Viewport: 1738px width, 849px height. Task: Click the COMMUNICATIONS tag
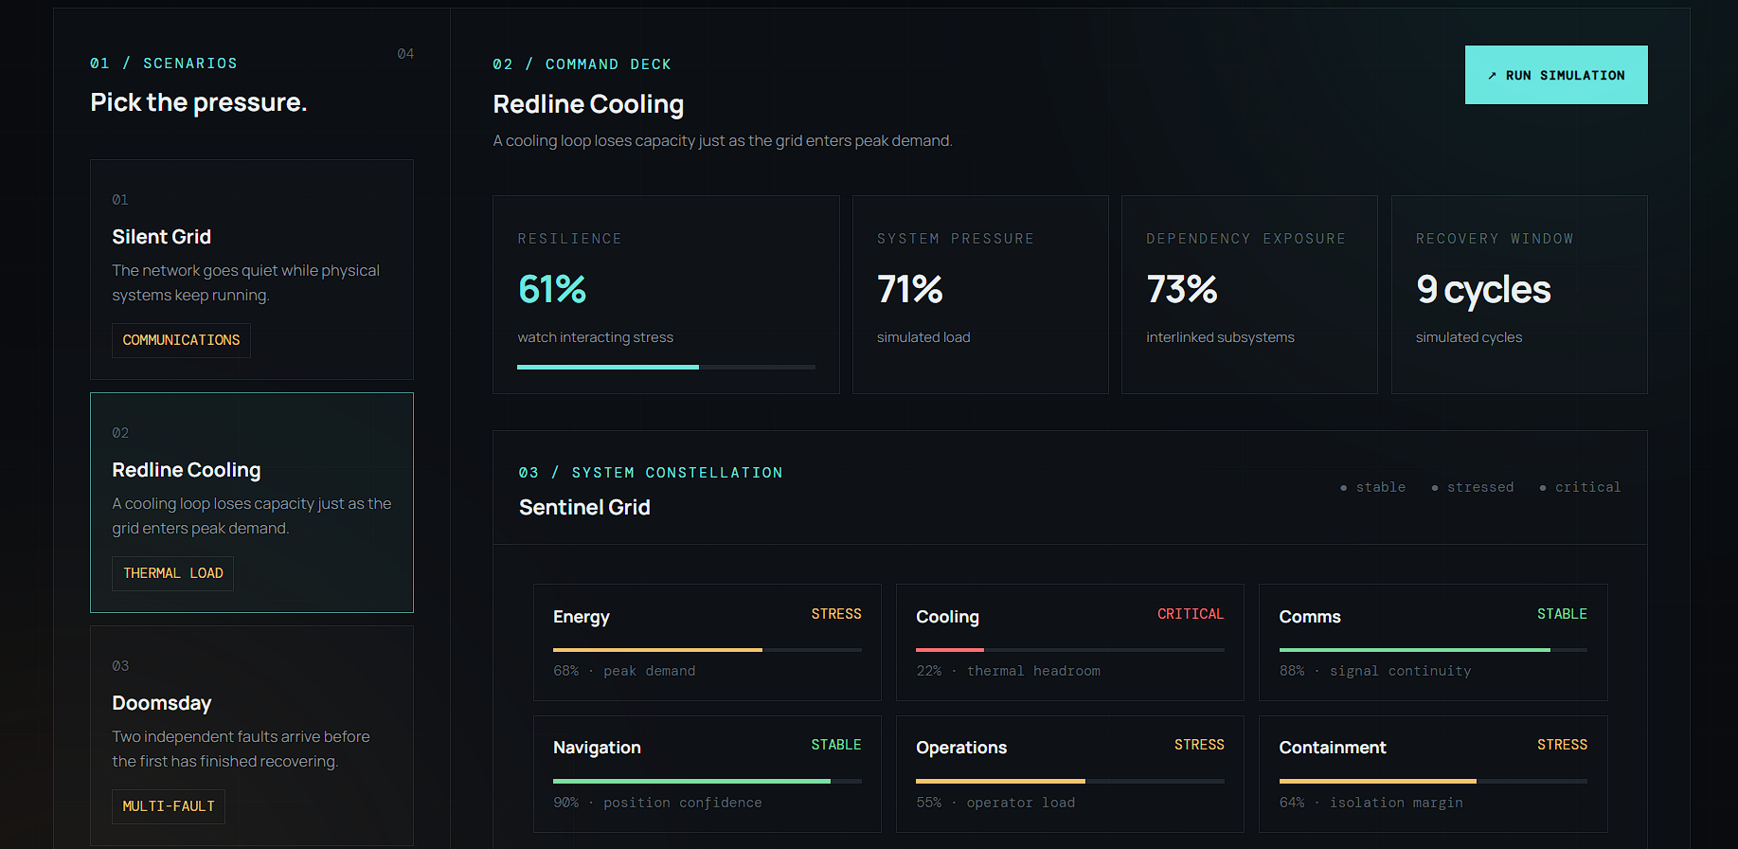(181, 340)
